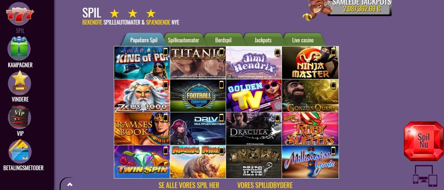Open the VIP cards icon
The width and height of the screenshot is (444, 190).
click(x=20, y=117)
